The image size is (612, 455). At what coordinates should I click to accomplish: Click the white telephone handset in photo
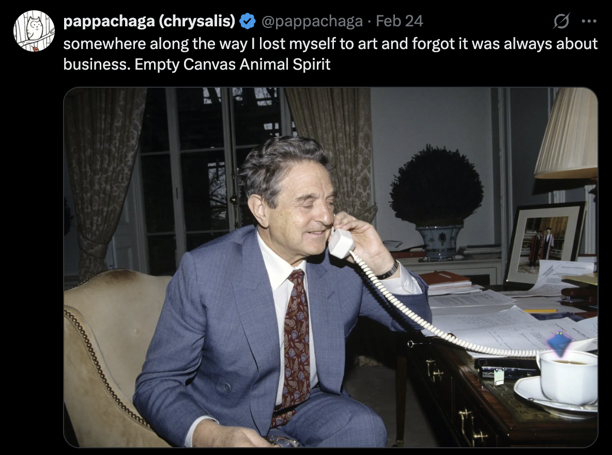[x=341, y=243]
